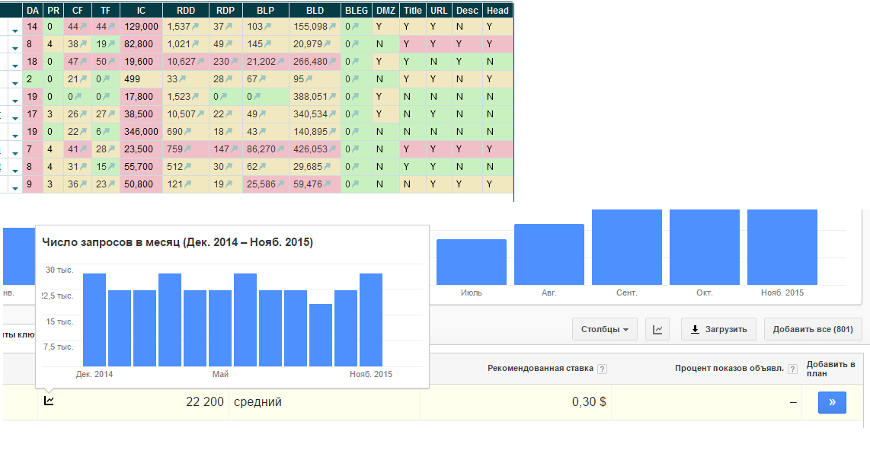This screenshot has height=470, width=870.
Task: Click the arrow icon beside RDD value 10,627
Action: 202,62
